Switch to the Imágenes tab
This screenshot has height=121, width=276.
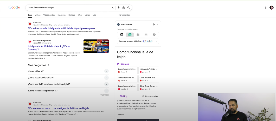(62, 15)
